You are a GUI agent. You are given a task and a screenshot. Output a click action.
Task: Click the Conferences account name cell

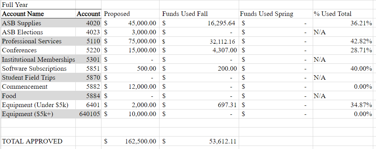click(38, 50)
